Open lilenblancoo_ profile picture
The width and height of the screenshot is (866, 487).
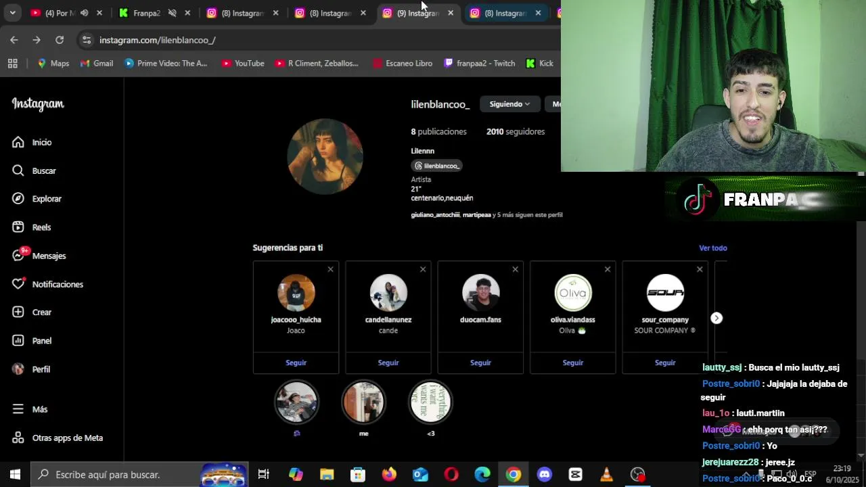pyautogui.click(x=325, y=156)
